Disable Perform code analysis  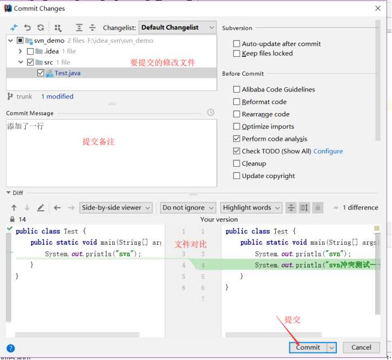pos(236,139)
